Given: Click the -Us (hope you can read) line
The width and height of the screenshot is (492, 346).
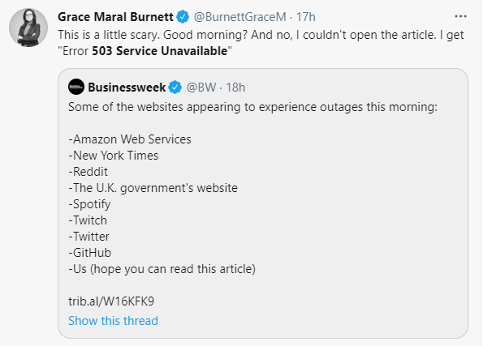Looking at the screenshot, I should pos(162,269).
